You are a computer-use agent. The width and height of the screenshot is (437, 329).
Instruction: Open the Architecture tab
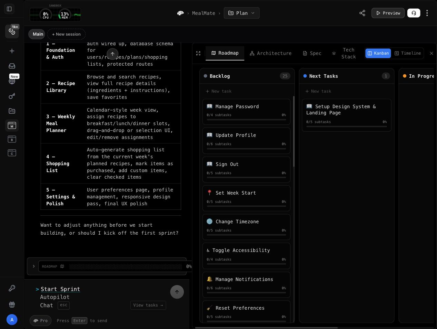click(271, 53)
